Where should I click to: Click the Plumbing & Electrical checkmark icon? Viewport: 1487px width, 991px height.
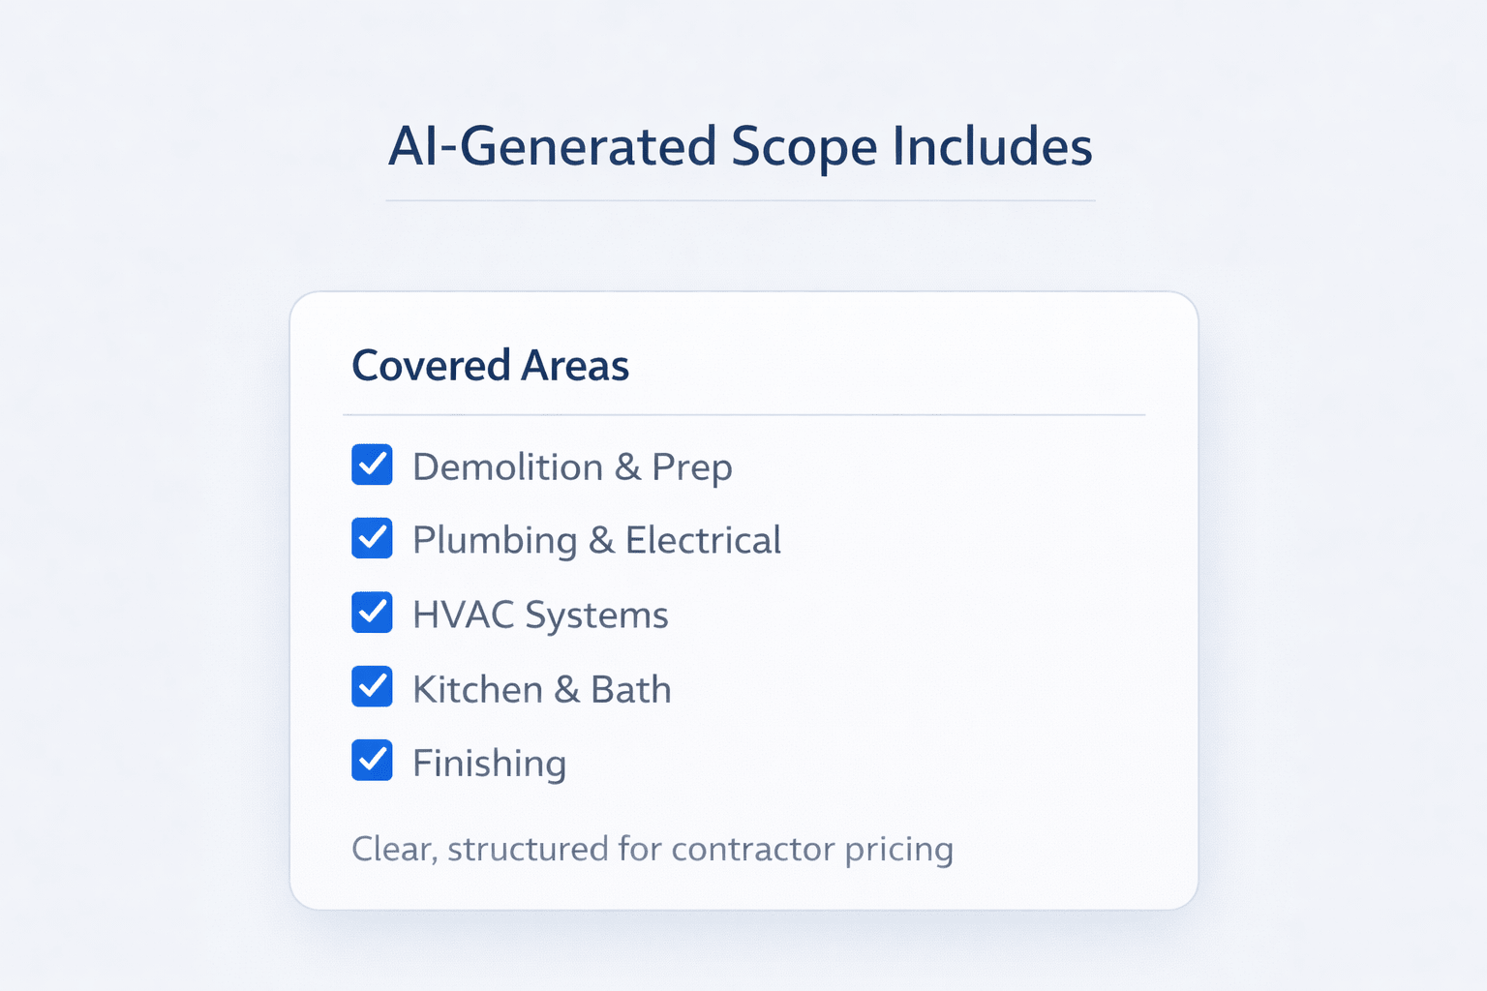[x=373, y=539]
